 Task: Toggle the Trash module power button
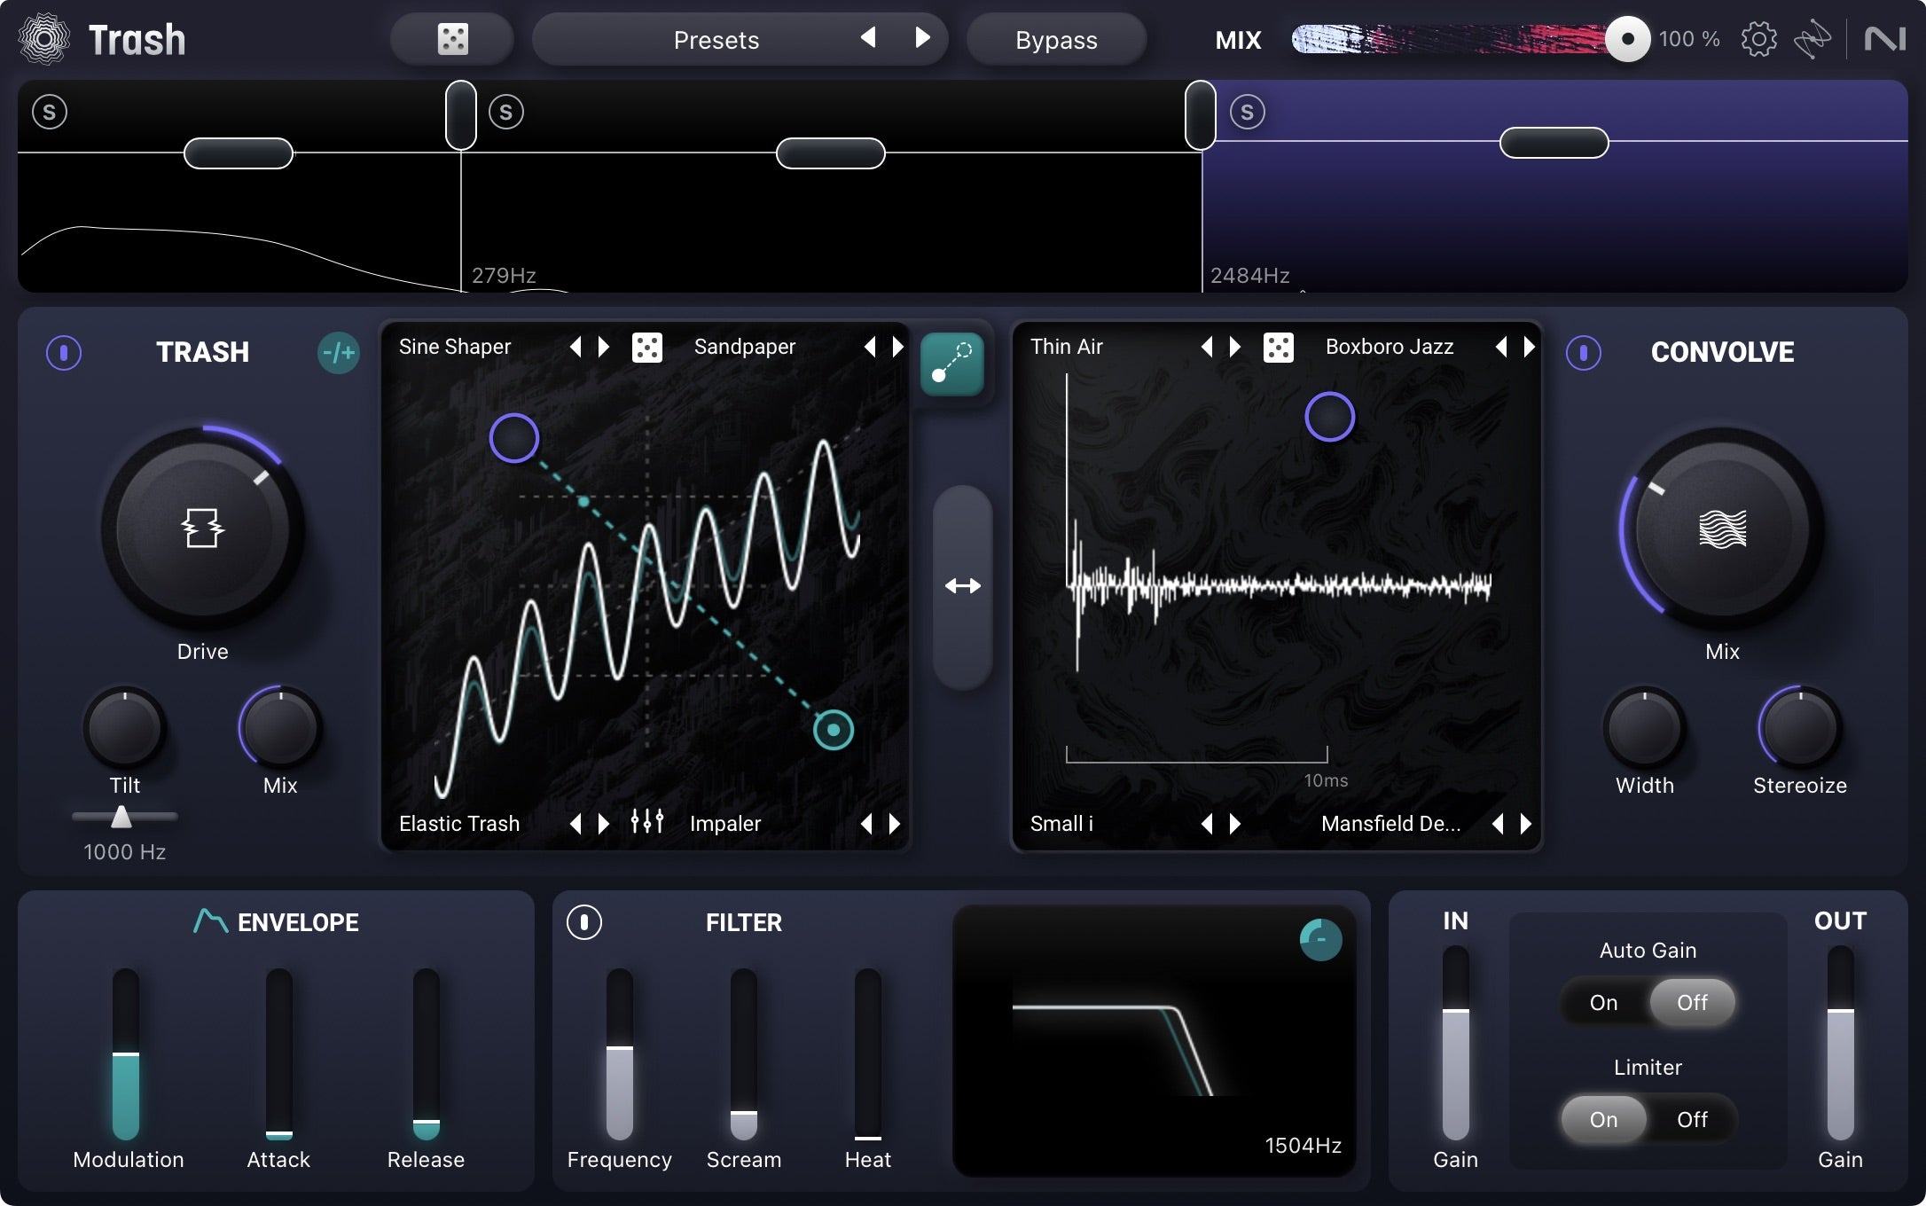[x=62, y=353]
